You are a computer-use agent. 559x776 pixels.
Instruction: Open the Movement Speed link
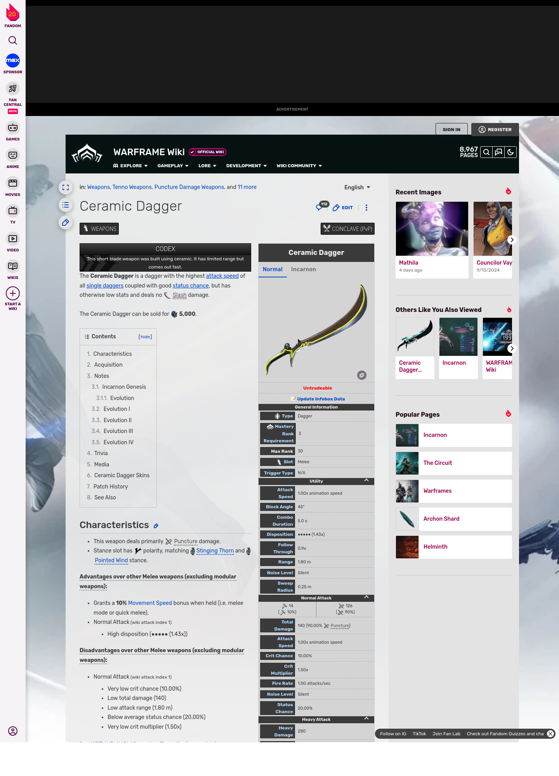pos(150,603)
